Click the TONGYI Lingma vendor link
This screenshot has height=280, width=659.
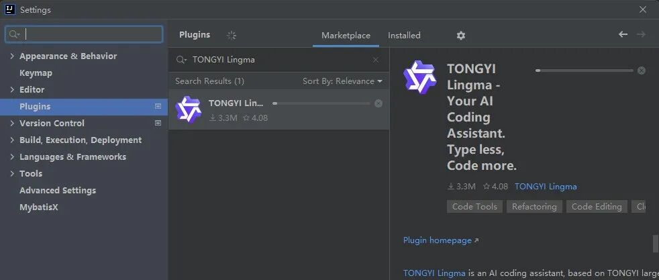click(x=546, y=186)
